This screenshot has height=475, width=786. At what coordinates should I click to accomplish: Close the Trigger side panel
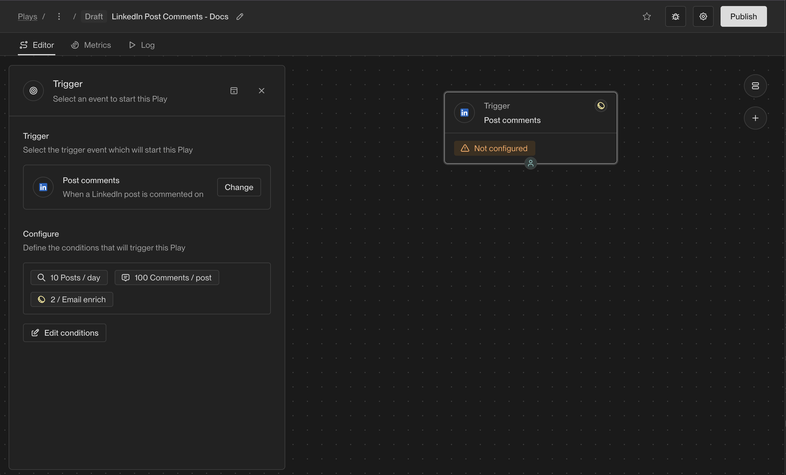[x=262, y=91]
